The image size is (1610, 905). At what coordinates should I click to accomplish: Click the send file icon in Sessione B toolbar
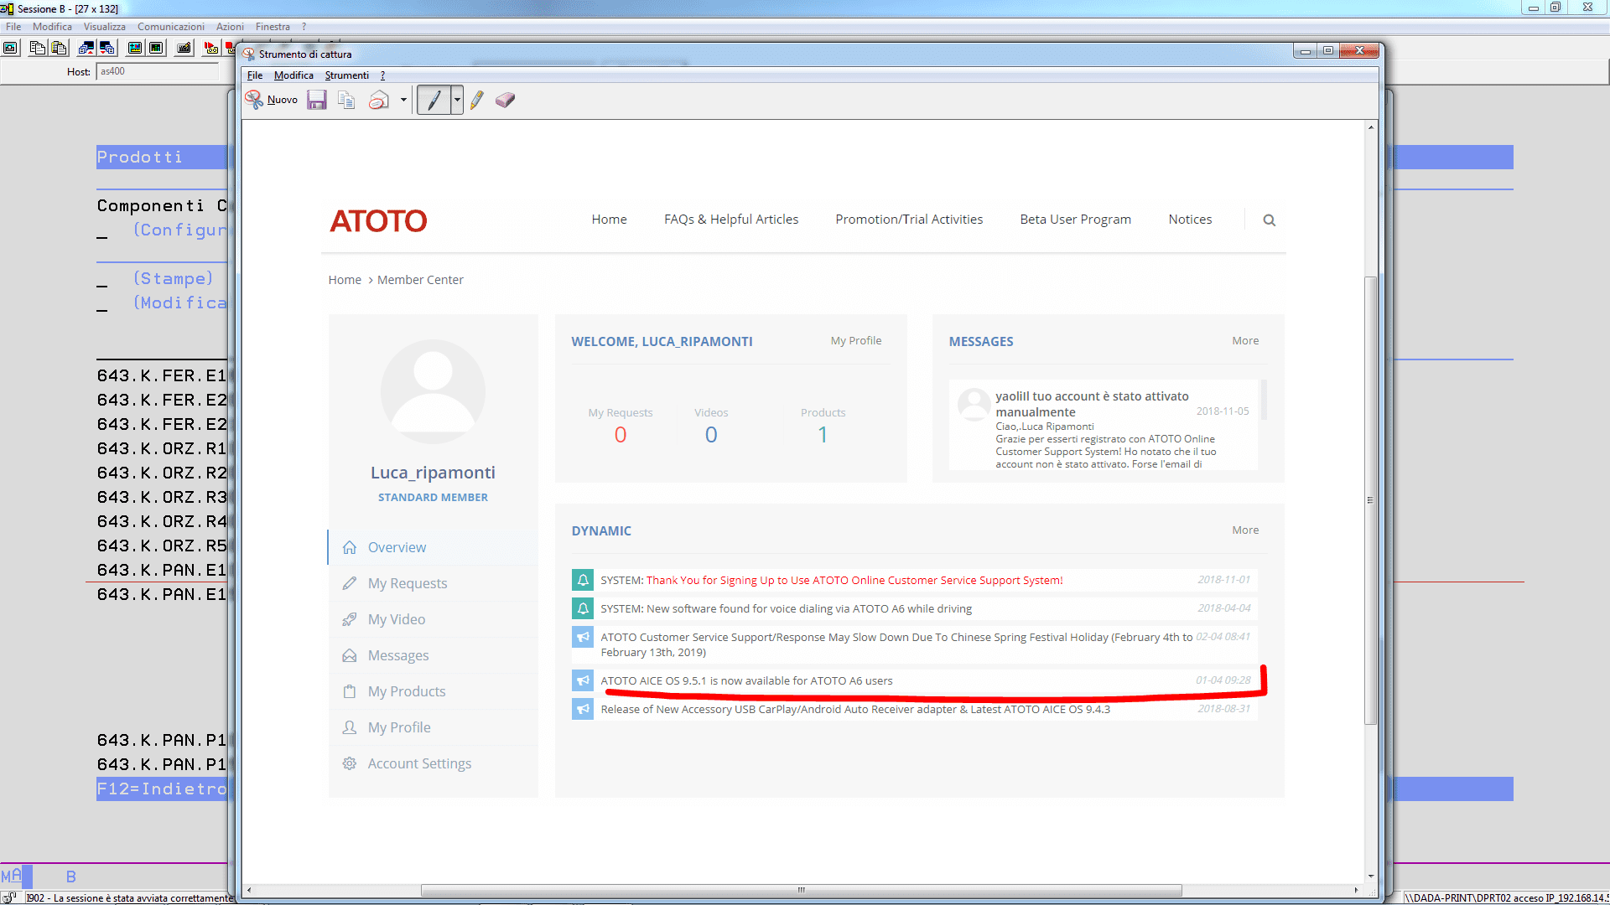pyautogui.click(x=86, y=48)
